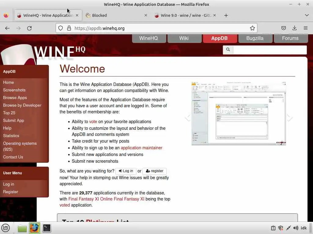Open Submit App in the sidebar
Image resolution: width=313 pixels, height=234 pixels.
coord(13,121)
